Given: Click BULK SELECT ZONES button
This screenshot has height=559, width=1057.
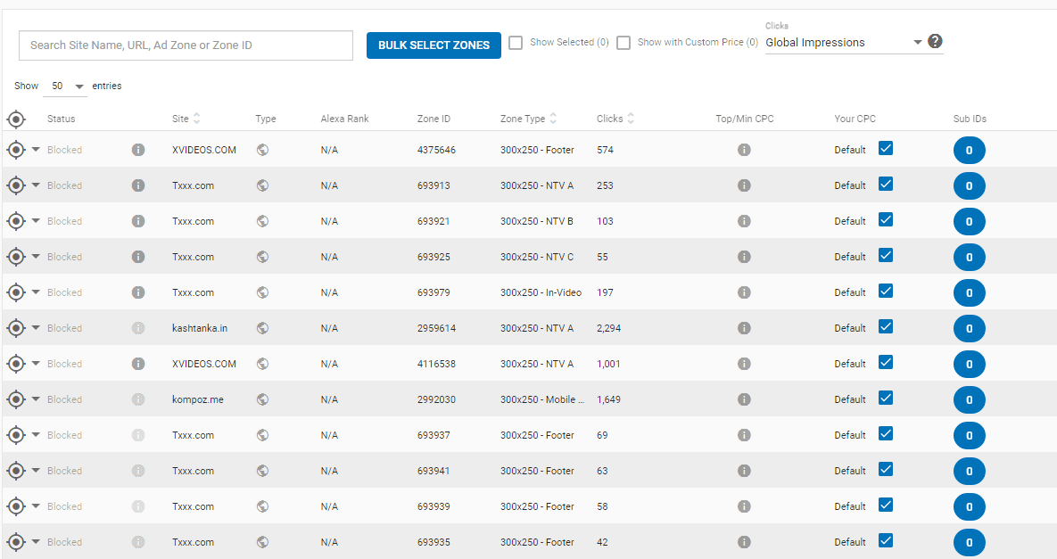Looking at the screenshot, I should tap(434, 45).
